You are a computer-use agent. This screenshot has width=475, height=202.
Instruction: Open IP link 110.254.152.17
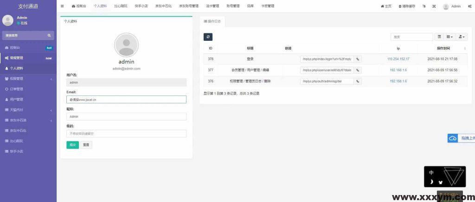(398, 59)
